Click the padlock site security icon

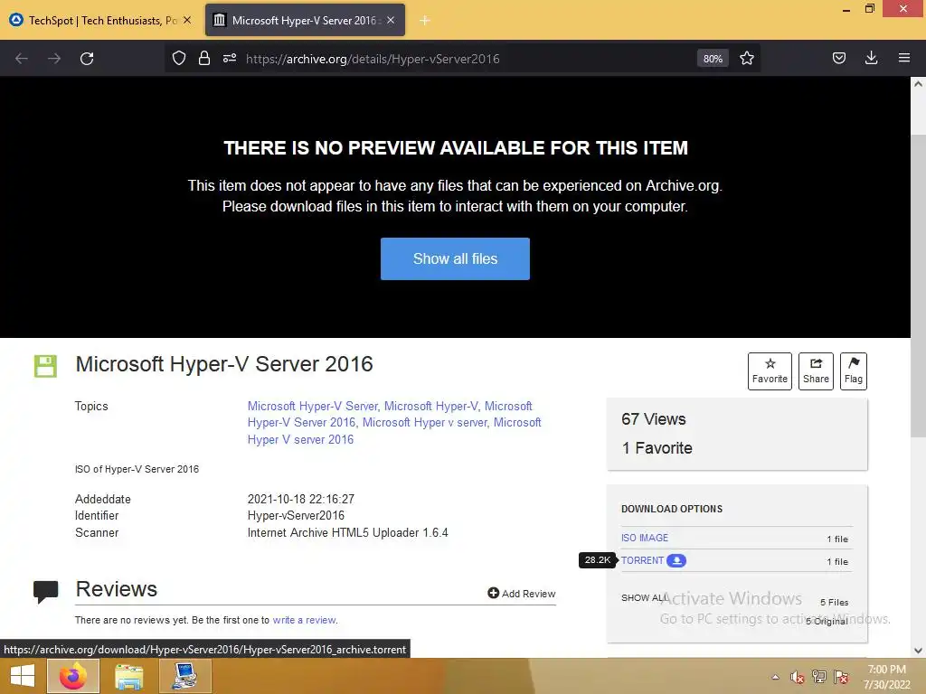(x=204, y=58)
